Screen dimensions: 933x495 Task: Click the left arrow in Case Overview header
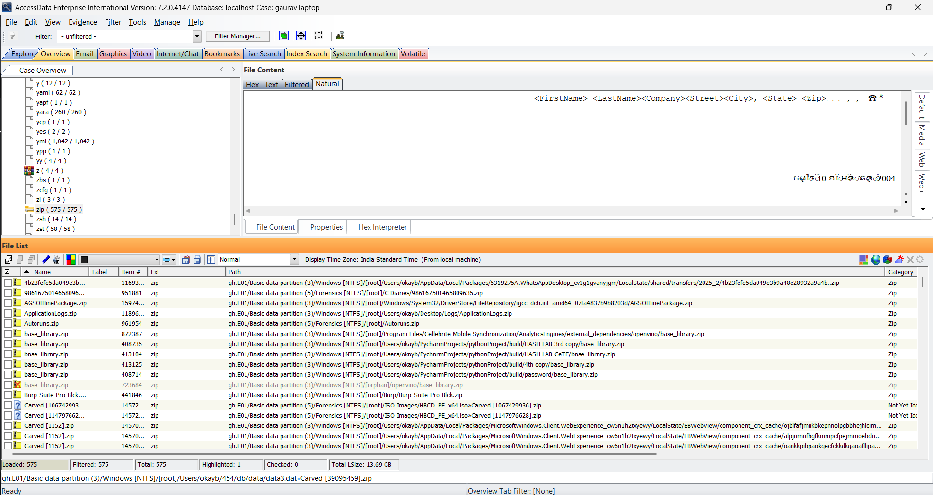(x=222, y=70)
